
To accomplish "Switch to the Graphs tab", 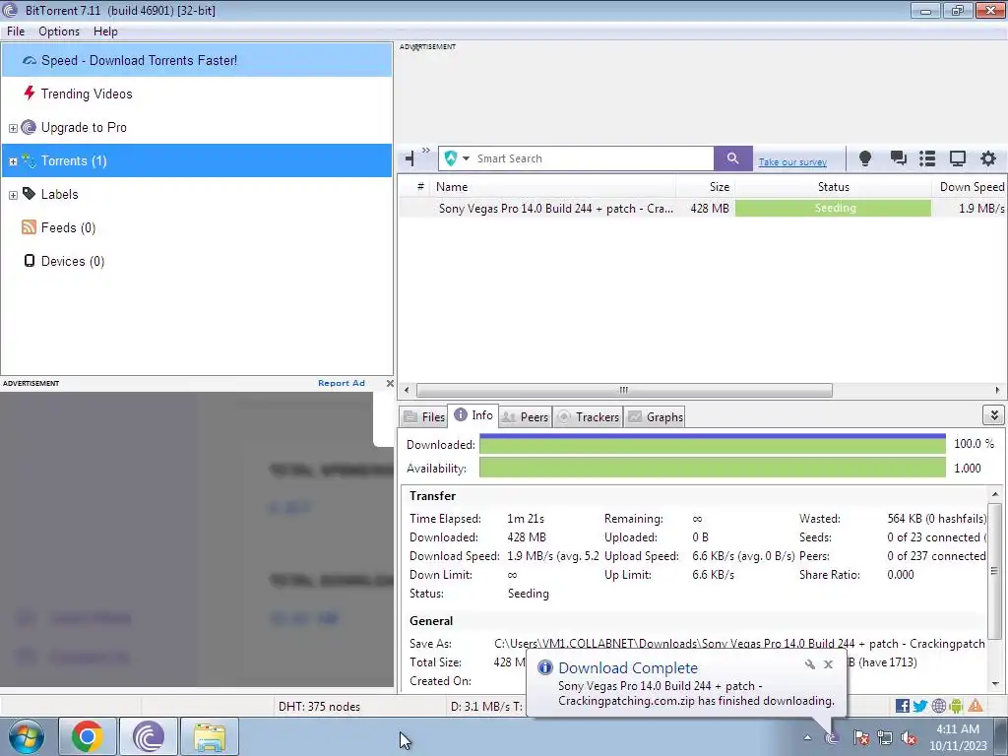I will pyautogui.click(x=655, y=416).
